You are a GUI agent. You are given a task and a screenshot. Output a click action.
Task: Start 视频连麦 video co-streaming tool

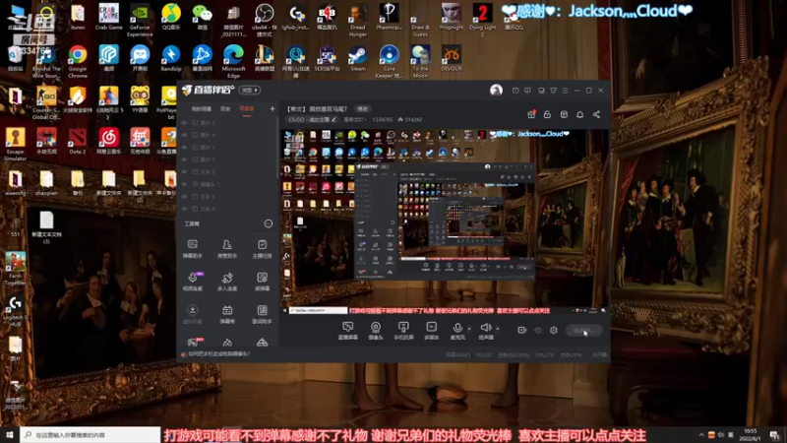[x=192, y=282]
